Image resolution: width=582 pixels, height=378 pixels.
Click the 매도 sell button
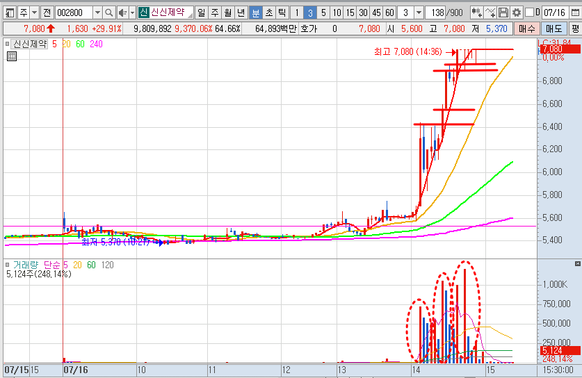point(553,28)
